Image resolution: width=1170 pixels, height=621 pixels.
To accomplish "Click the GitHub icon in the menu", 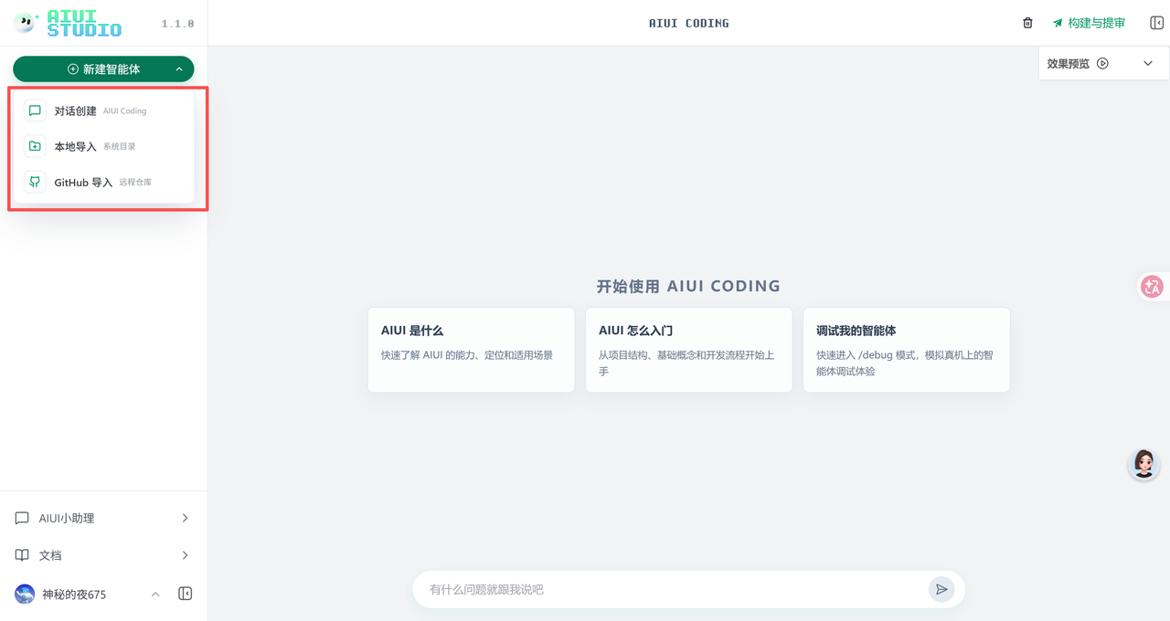I will tap(35, 182).
